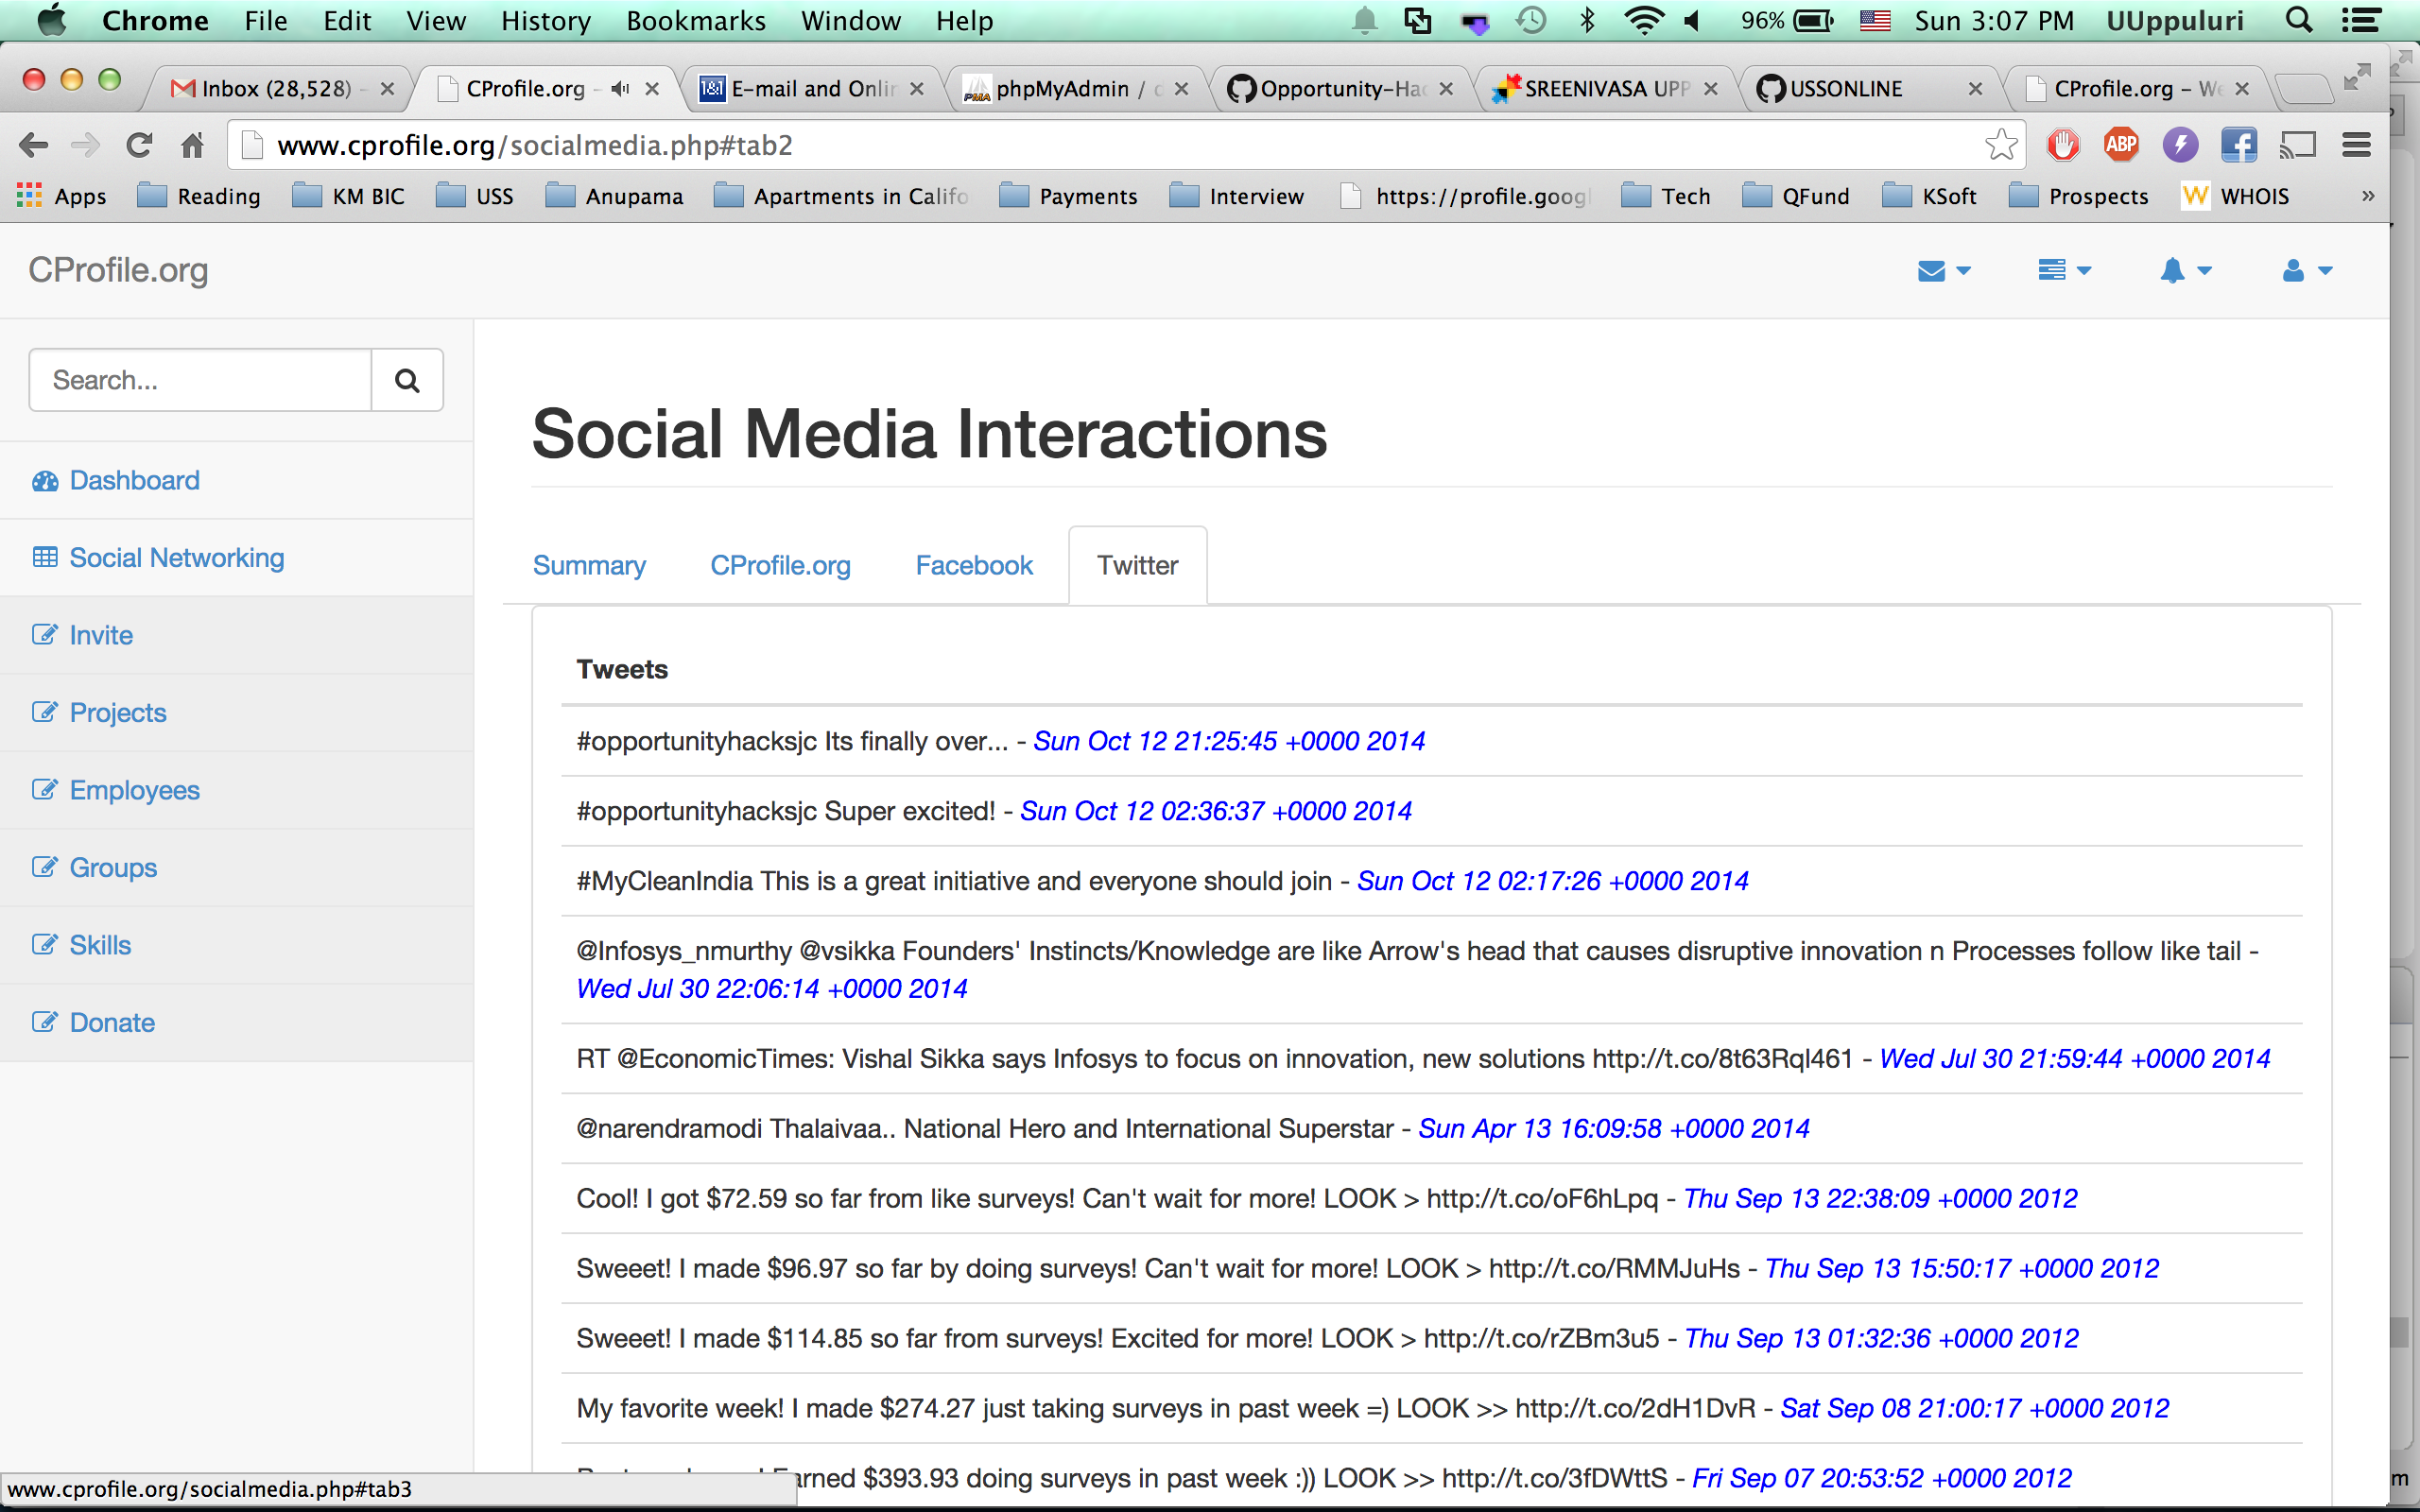Switch to the Summary tab
The width and height of the screenshot is (2420, 1512).
pos(589,565)
